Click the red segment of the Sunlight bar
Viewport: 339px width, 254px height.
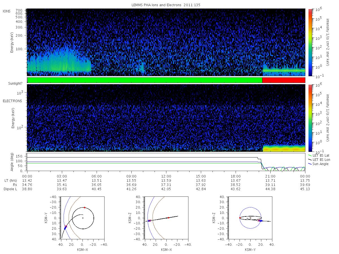284,80
